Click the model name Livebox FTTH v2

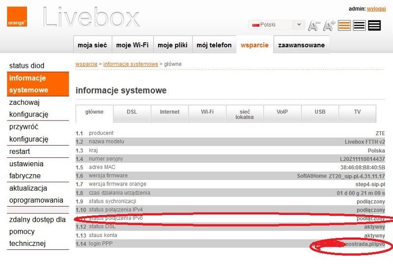point(365,142)
